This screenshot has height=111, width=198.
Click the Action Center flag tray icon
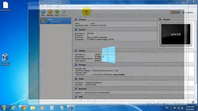pyautogui.click(x=175, y=108)
